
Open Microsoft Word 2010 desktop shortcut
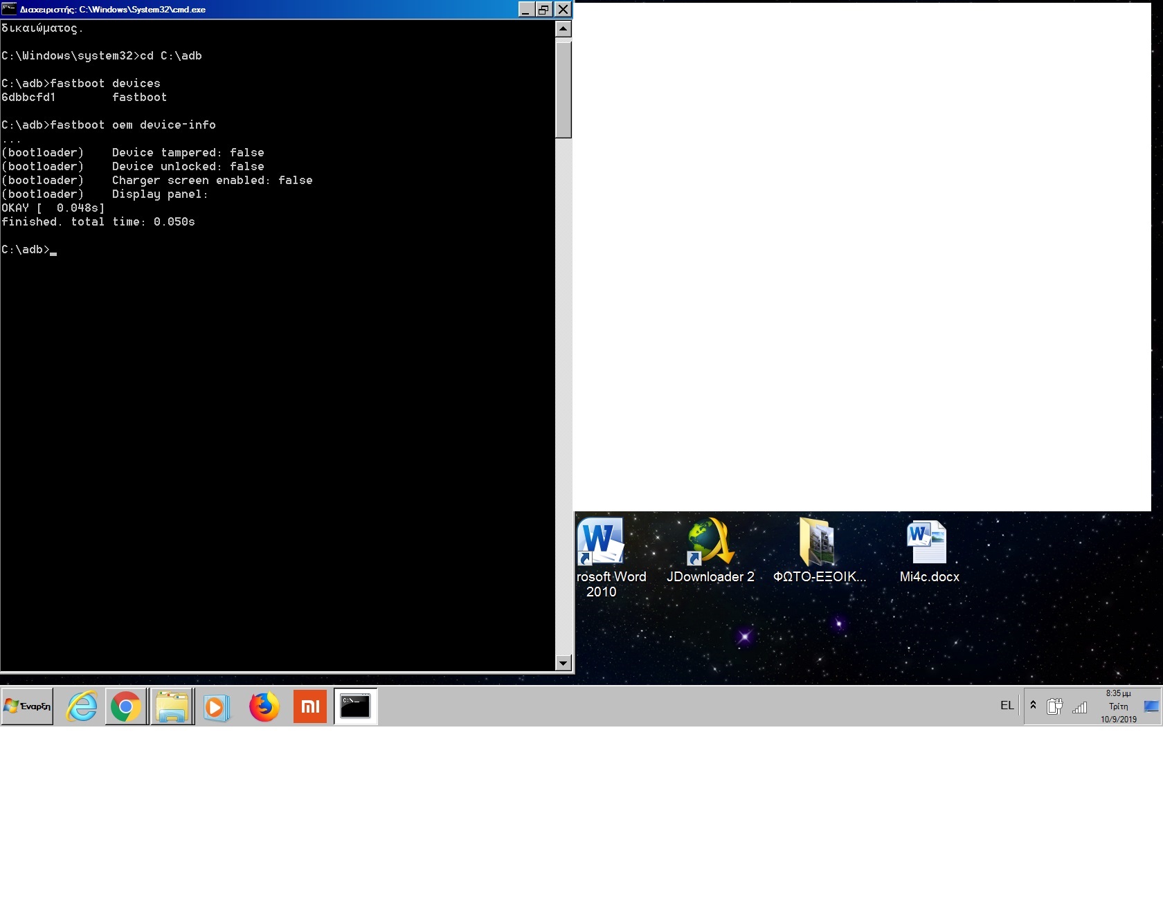601,542
